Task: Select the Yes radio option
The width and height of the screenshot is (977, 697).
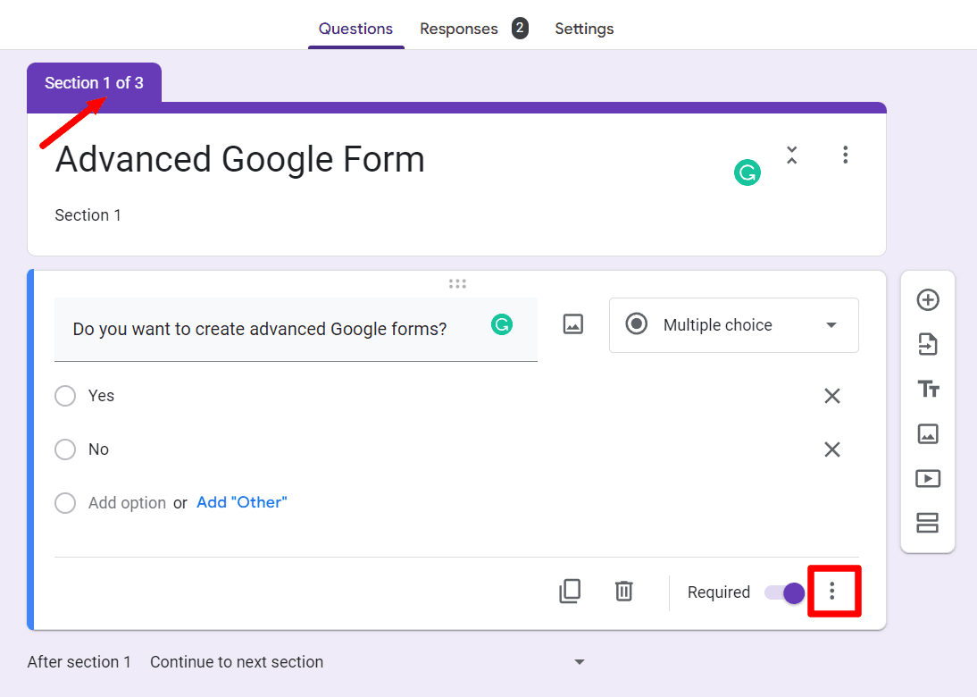Action: click(65, 396)
